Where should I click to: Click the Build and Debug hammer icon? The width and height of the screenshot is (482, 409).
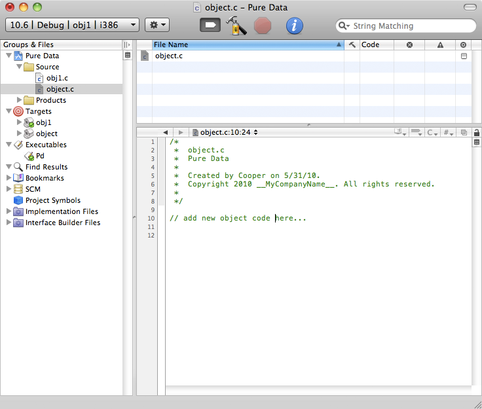236,26
